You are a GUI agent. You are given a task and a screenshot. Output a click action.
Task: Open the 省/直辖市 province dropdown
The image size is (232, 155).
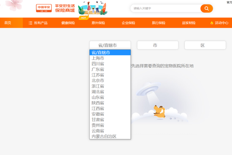point(110,45)
